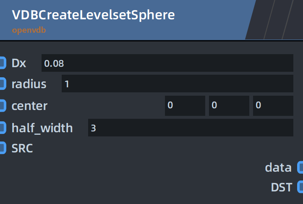Select the VDBCreateLevelsetSphere node title

(x=93, y=15)
